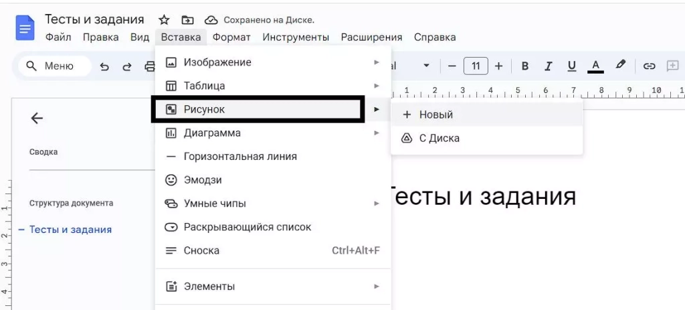The image size is (685, 310).
Task: Open the text color picker
Action: coord(595,66)
